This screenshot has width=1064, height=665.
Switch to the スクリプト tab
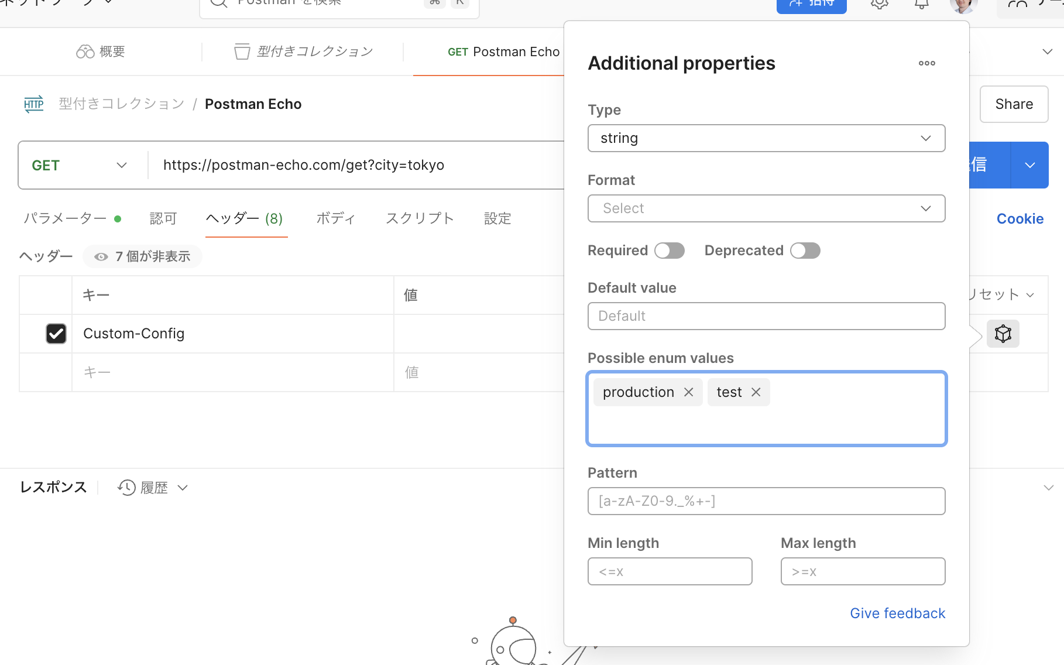click(x=420, y=218)
